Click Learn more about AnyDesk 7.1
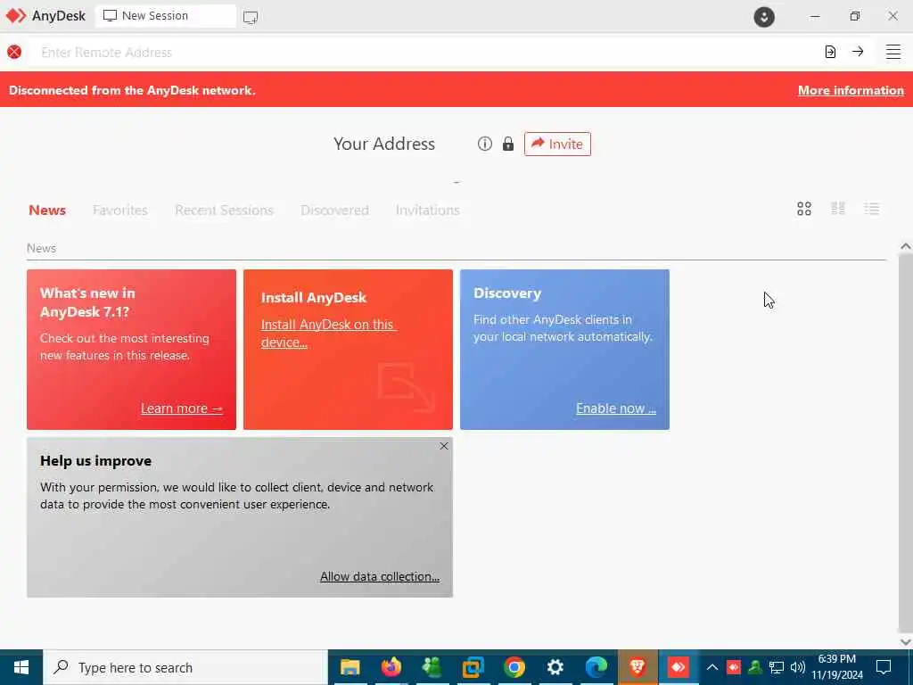Screen dimensions: 913x685 click(182, 409)
